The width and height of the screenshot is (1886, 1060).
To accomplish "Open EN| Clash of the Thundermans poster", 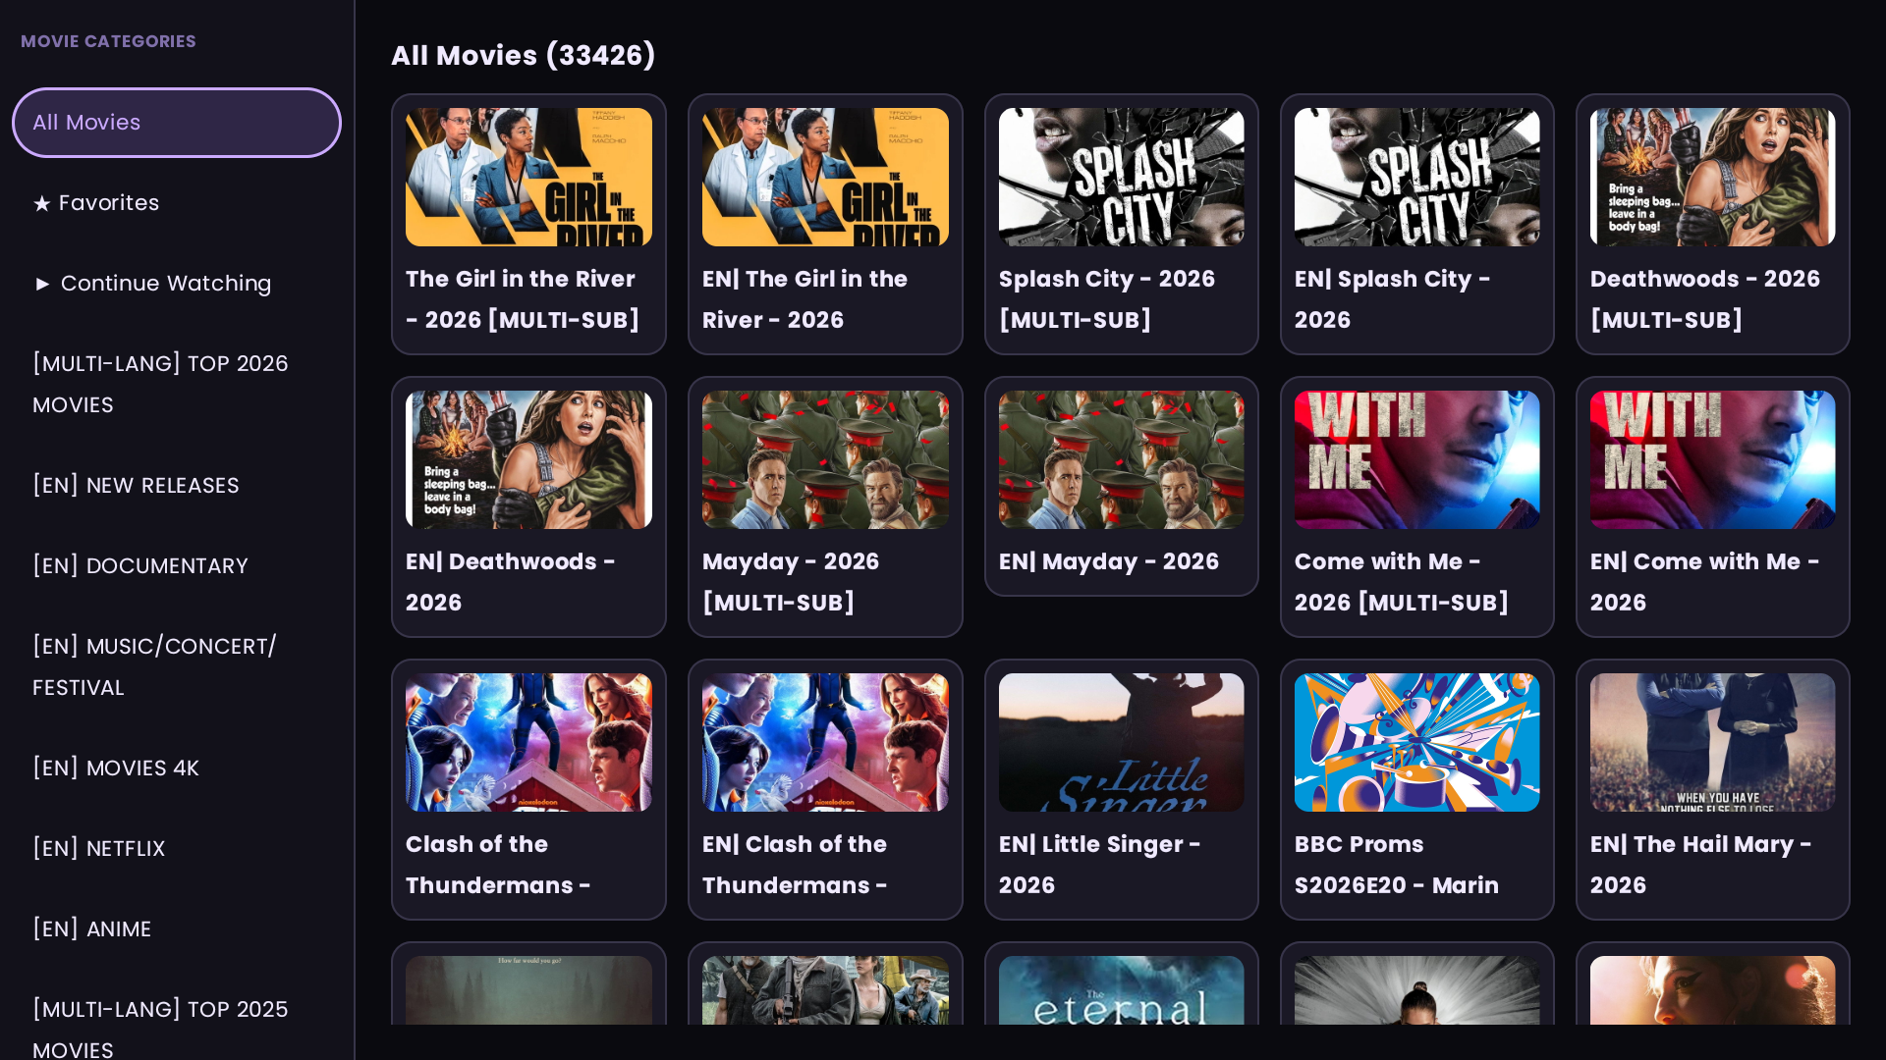I will click(x=825, y=742).
